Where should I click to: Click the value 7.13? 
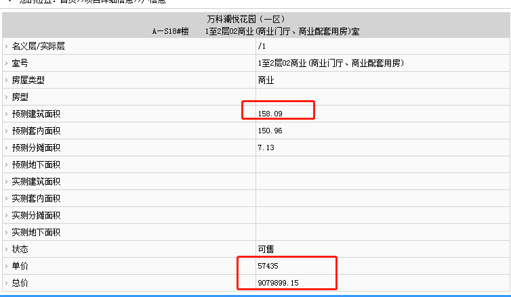click(266, 147)
